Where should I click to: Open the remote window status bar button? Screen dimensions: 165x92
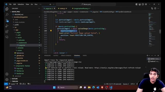coord(6,84)
